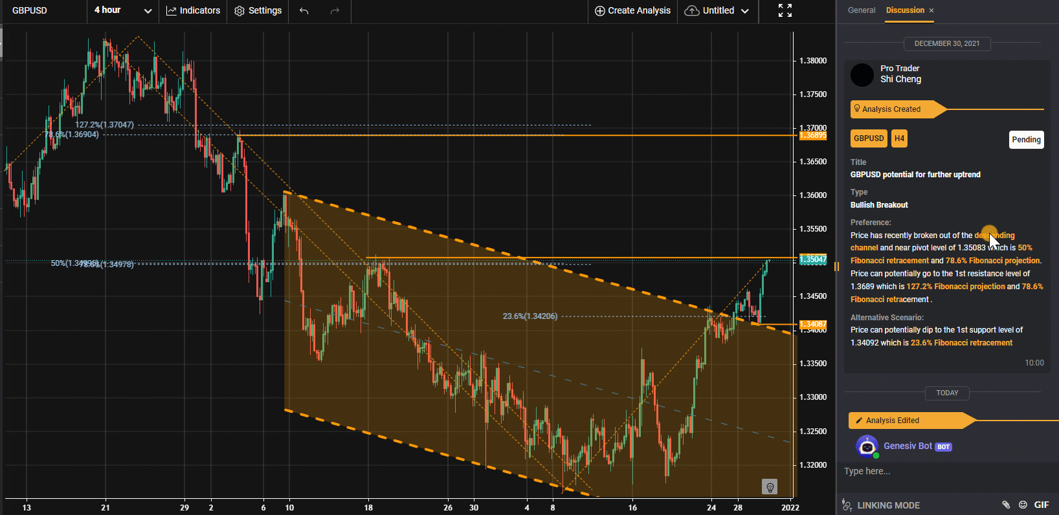Click the Pending status button
The width and height of the screenshot is (1059, 515).
(x=1027, y=140)
